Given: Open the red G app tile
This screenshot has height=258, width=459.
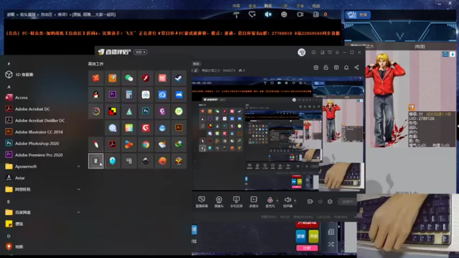Looking at the screenshot, I should pos(146,127).
